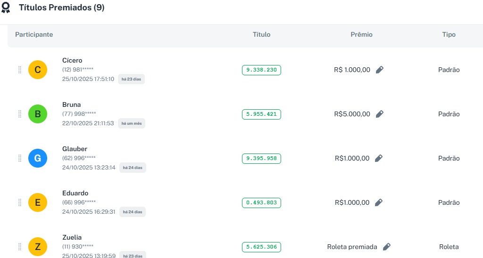The height and width of the screenshot is (258, 483).
Task: Open Bruna's green B avatar
Action: [38, 114]
